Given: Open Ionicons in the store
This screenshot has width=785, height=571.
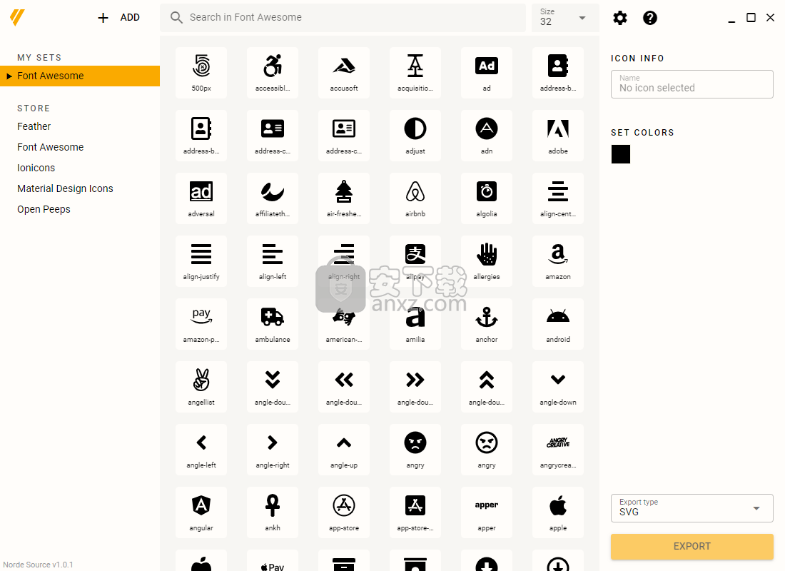Looking at the screenshot, I should (36, 168).
